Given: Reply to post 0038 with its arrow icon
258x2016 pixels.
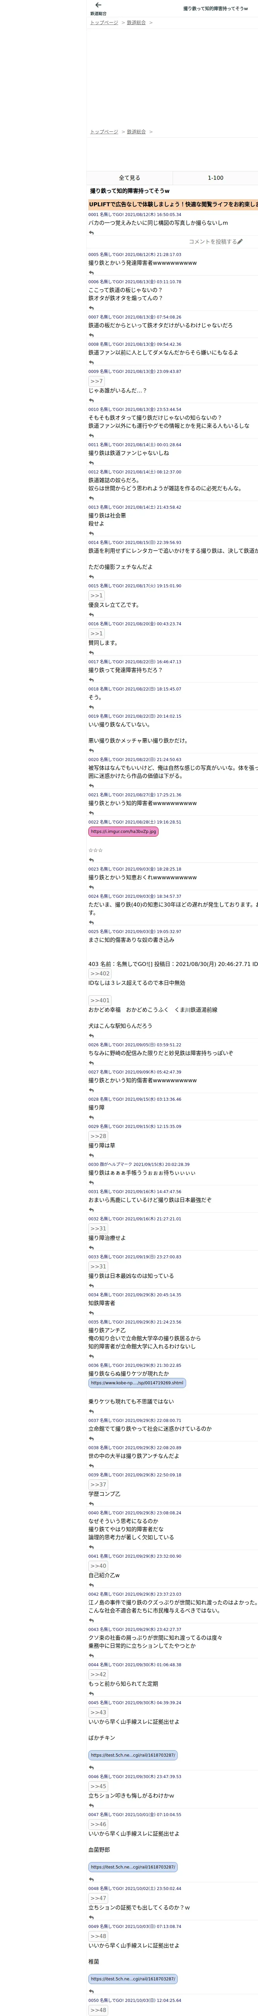Looking at the screenshot, I should tap(91, 1466).
